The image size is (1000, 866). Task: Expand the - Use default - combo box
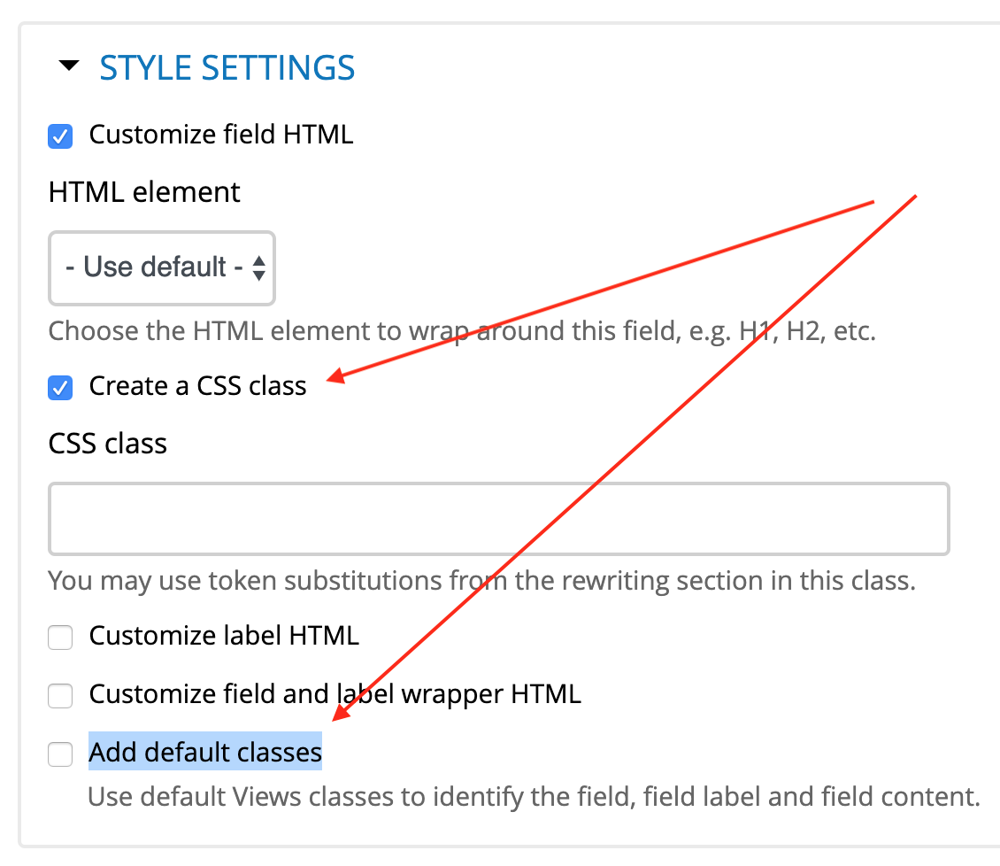coord(162,268)
